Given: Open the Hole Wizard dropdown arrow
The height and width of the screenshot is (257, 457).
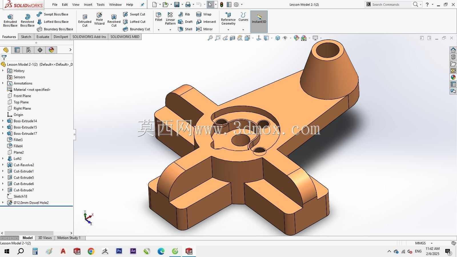Looking at the screenshot, I should point(99,30).
